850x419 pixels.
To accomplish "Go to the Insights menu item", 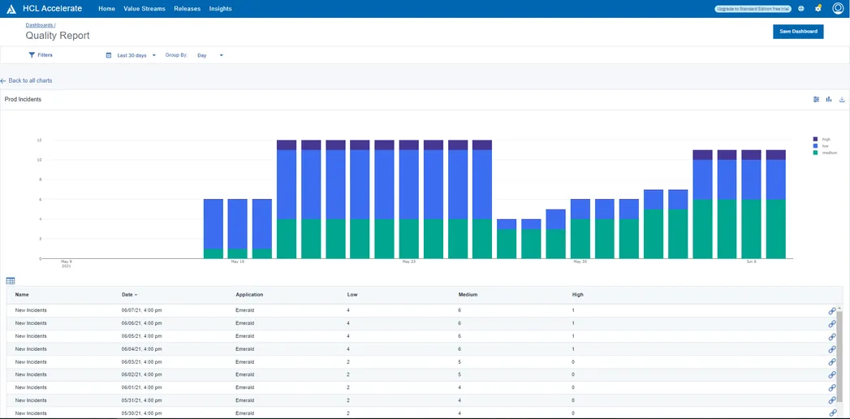I will tap(220, 9).
